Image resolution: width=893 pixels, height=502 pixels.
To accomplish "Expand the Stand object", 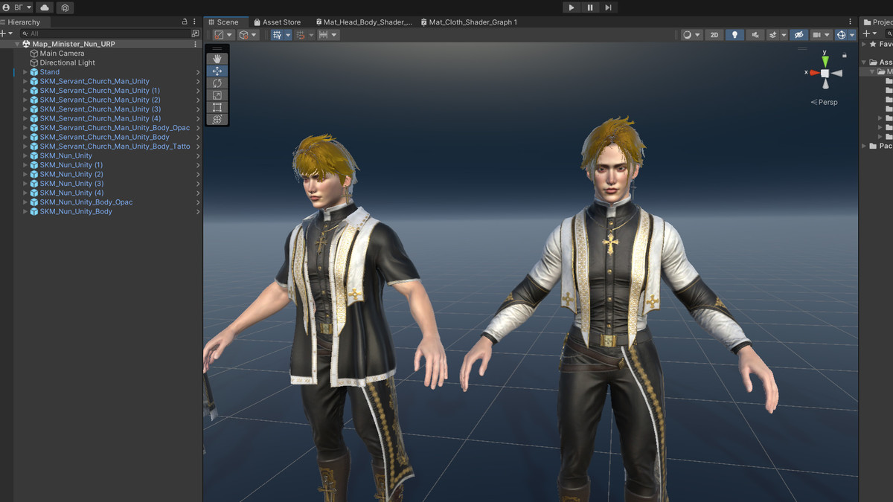I will [25, 72].
